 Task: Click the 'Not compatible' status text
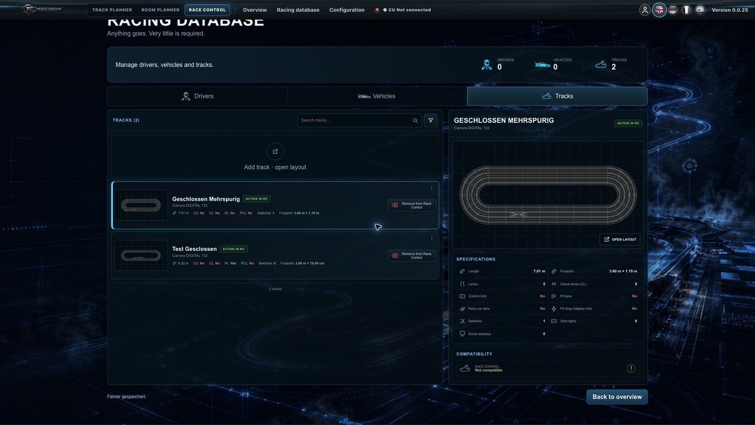pyautogui.click(x=488, y=370)
